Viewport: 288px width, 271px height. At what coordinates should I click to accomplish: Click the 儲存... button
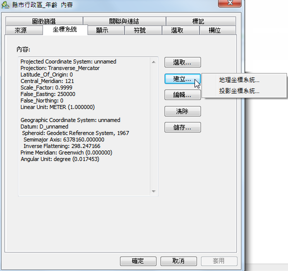pyautogui.click(x=182, y=127)
